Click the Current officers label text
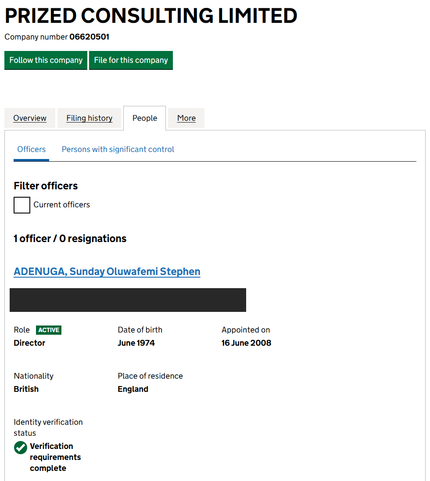 click(61, 205)
